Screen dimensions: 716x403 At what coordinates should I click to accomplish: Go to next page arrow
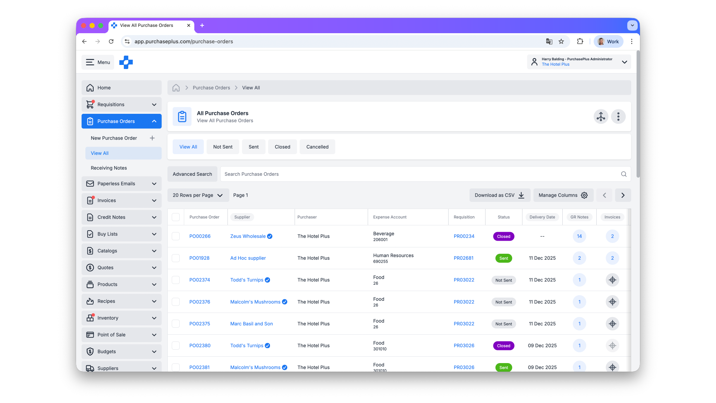pos(623,196)
